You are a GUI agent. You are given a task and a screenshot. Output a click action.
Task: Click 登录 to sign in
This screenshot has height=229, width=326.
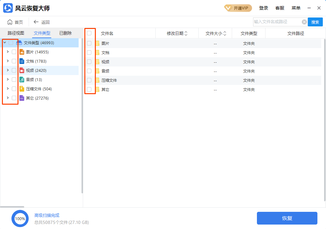[x=263, y=8]
